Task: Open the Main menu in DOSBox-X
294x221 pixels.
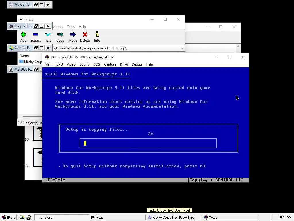Action: [x=48, y=64]
